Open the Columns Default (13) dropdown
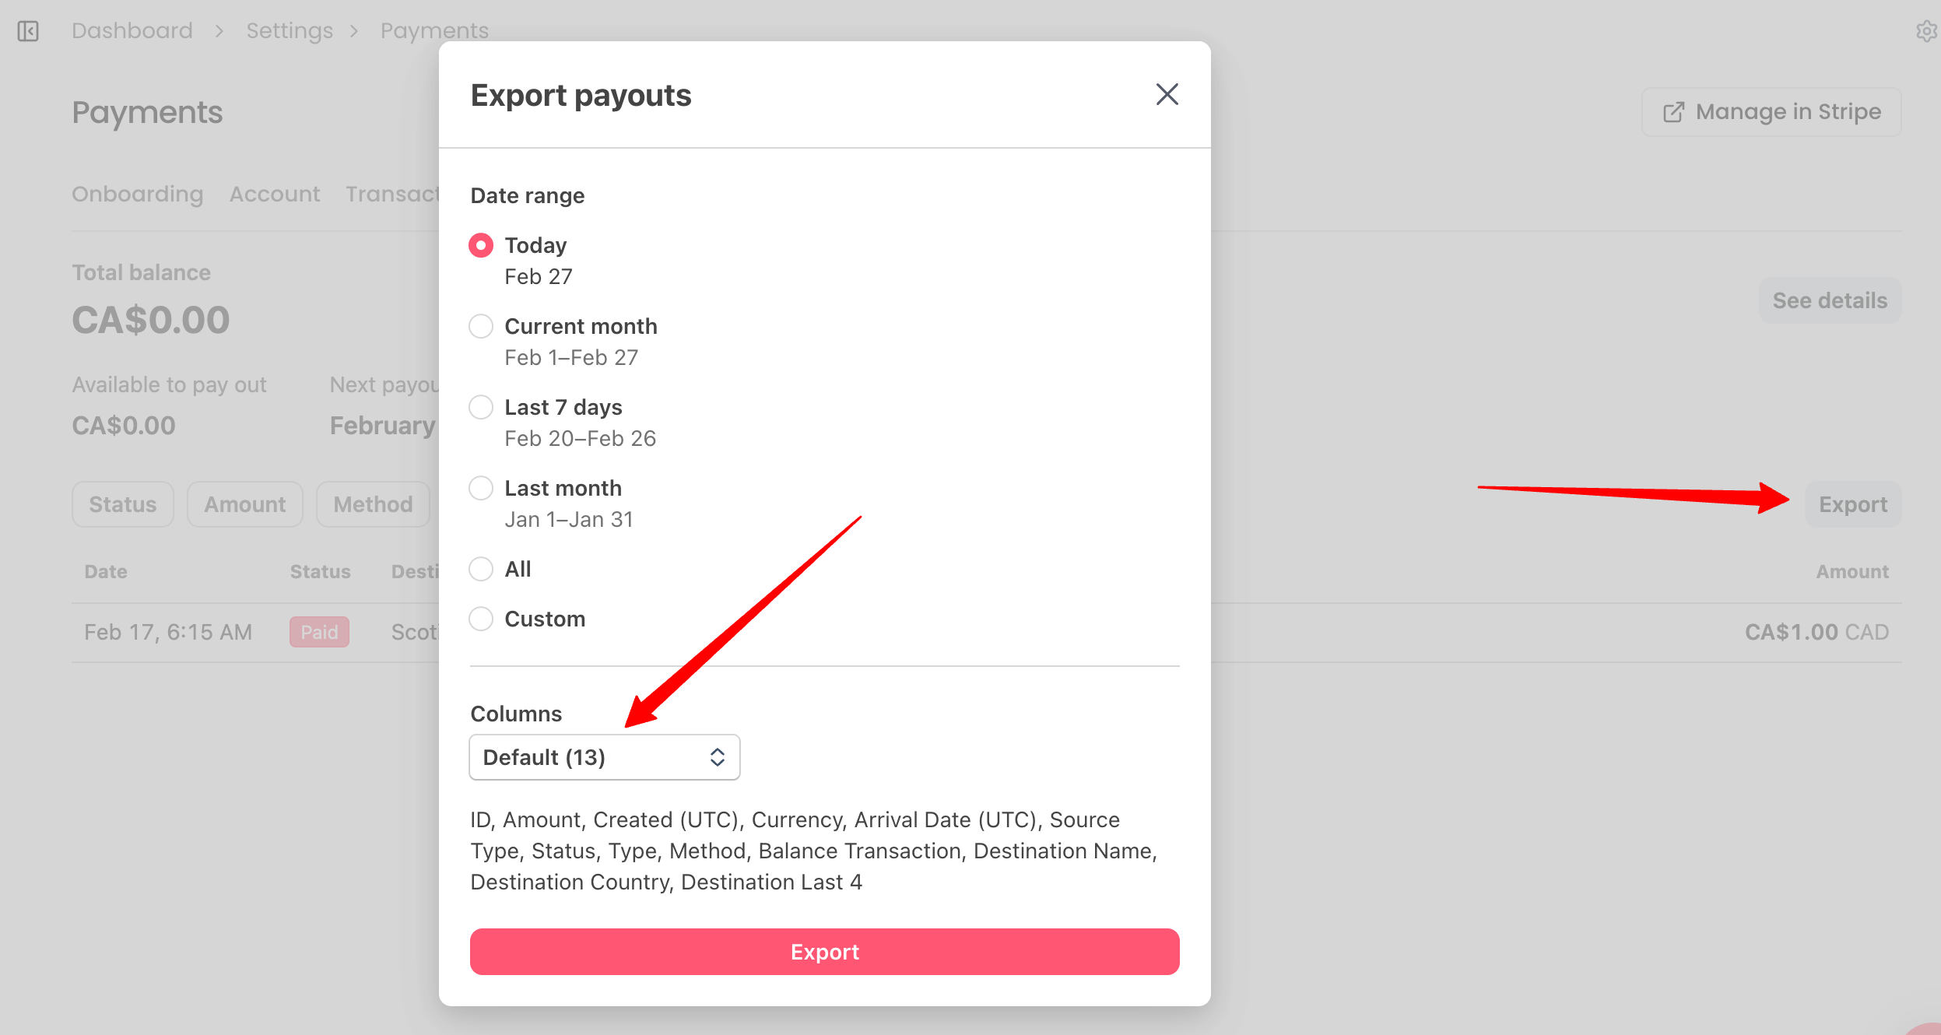1941x1035 pixels. [604, 757]
